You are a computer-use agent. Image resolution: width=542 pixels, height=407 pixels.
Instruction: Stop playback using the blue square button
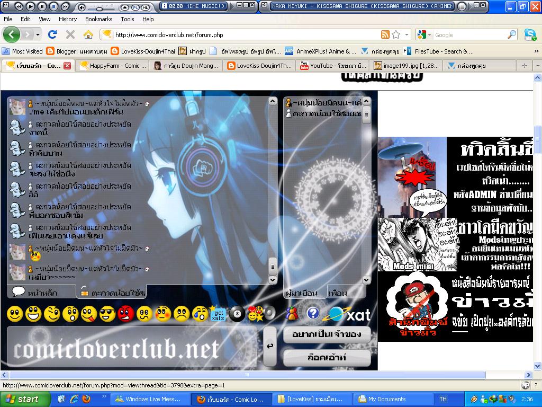tap(53, 6)
